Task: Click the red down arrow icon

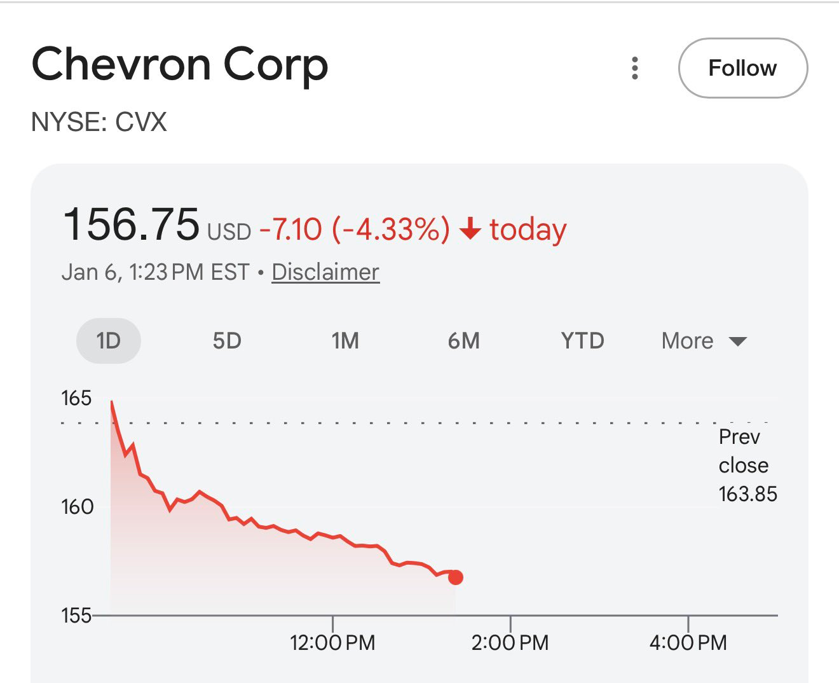Action: tap(470, 229)
